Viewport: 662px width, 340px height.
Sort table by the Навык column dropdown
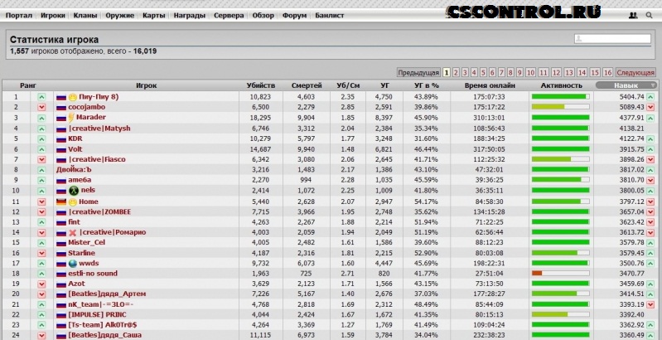pyautogui.click(x=626, y=85)
